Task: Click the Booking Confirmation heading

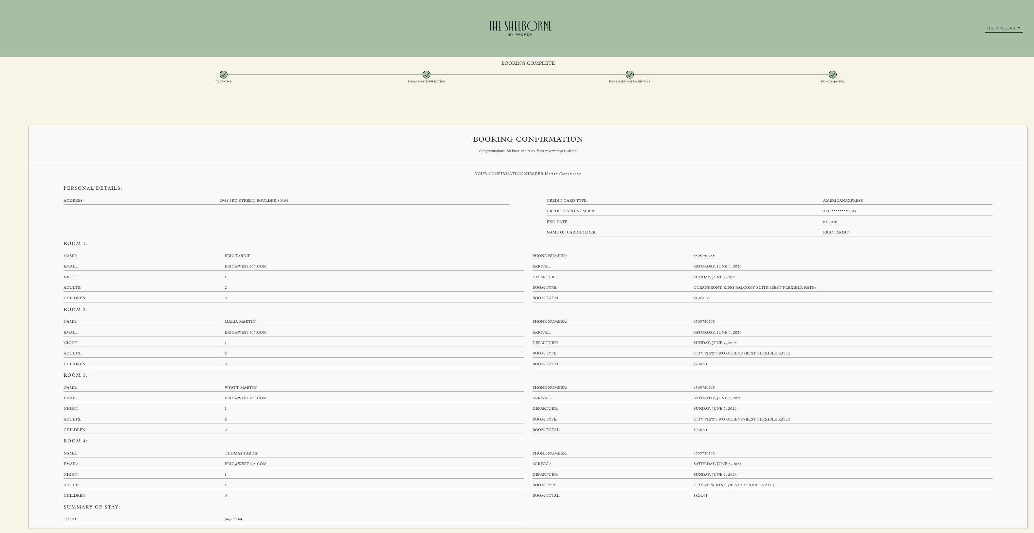Action: [x=528, y=139]
